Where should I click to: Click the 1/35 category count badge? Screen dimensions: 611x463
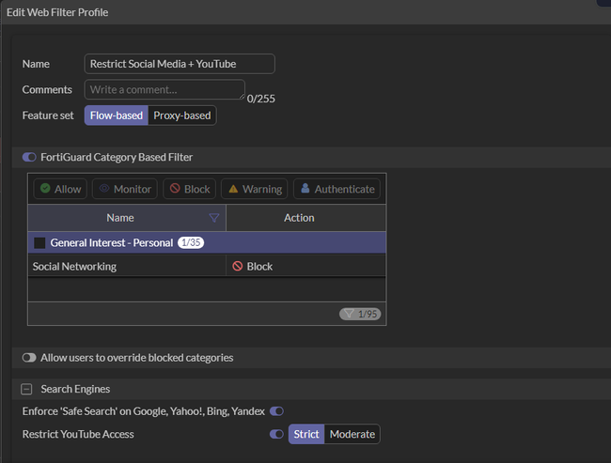[x=191, y=242]
